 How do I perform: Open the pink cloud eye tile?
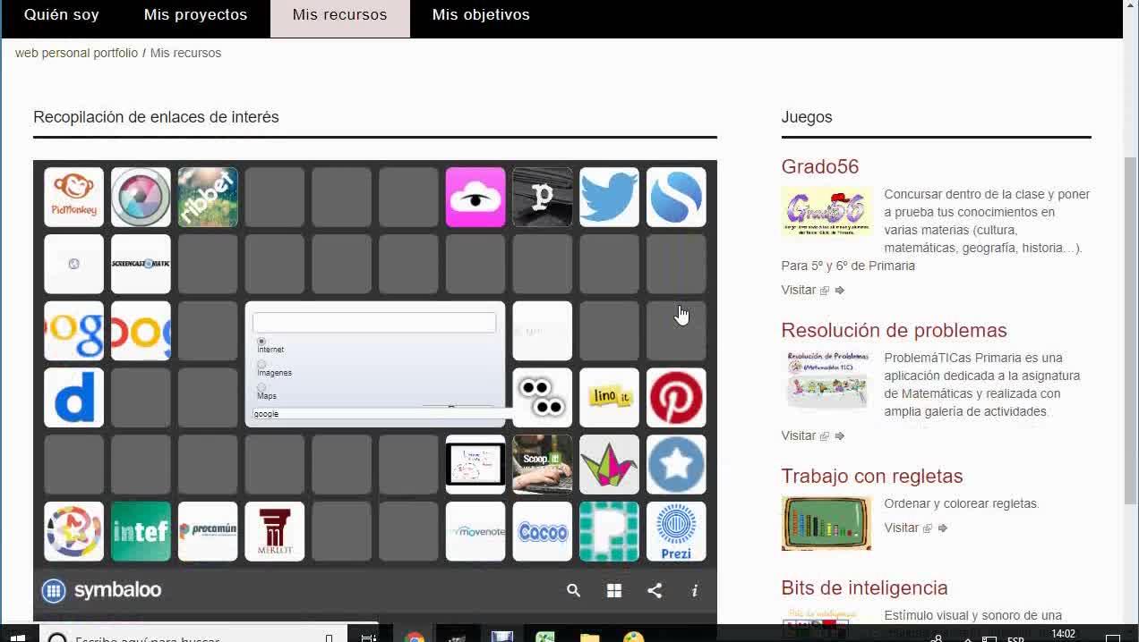tap(475, 197)
